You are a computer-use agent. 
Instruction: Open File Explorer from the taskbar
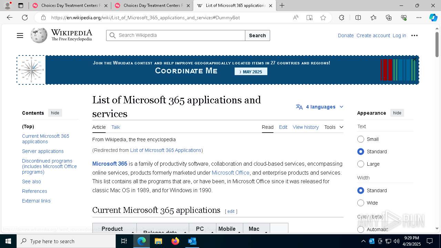[158, 241]
